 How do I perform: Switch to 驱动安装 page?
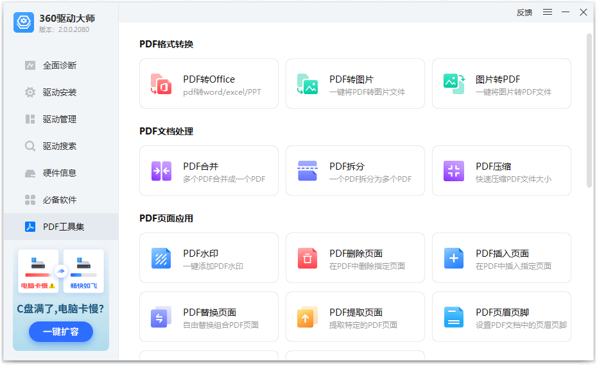(61, 92)
